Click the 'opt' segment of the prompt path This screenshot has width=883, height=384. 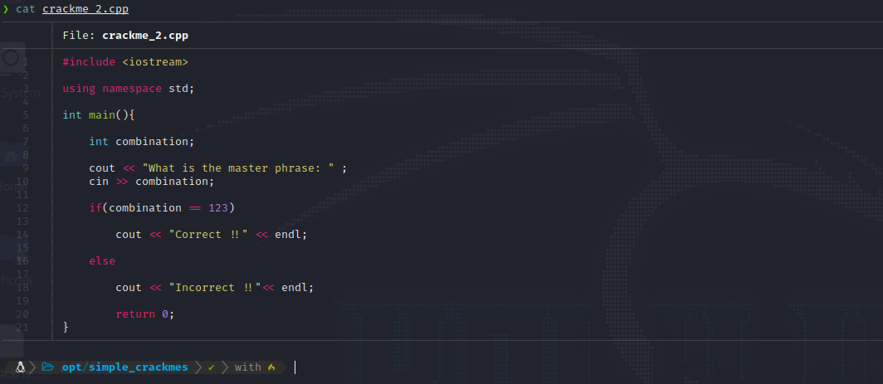point(71,367)
